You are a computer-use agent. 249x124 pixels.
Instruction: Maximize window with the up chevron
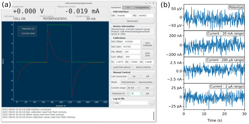pos(150,3)
